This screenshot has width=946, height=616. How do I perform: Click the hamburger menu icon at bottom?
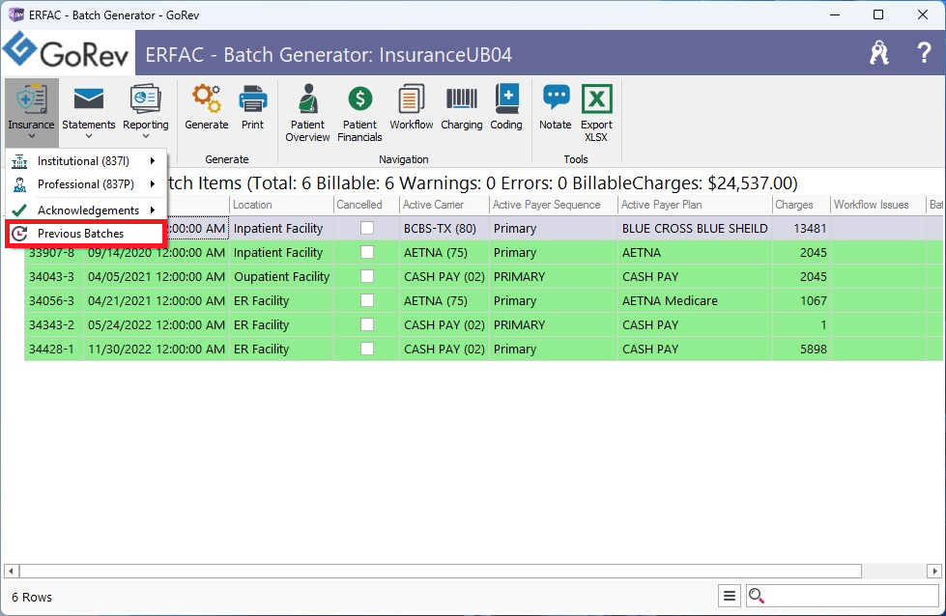730,596
